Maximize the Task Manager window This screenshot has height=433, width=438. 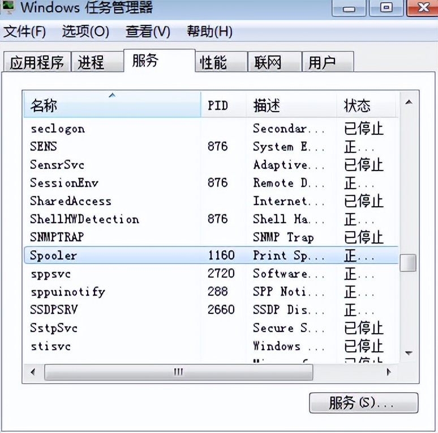[387, 8]
